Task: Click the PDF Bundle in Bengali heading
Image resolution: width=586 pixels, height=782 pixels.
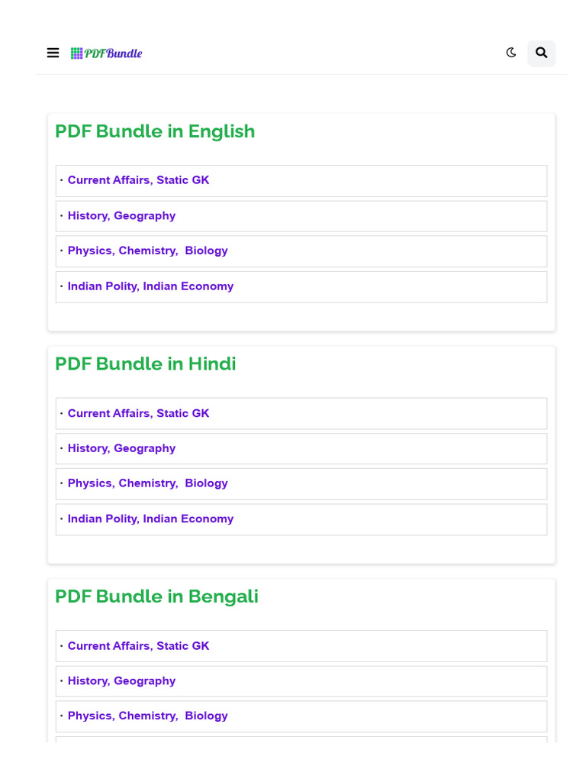Action: coord(156,596)
